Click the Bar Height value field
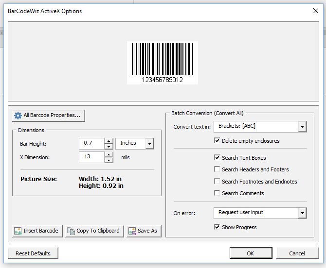Screen dimensions: 326x268 pos(91,143)
